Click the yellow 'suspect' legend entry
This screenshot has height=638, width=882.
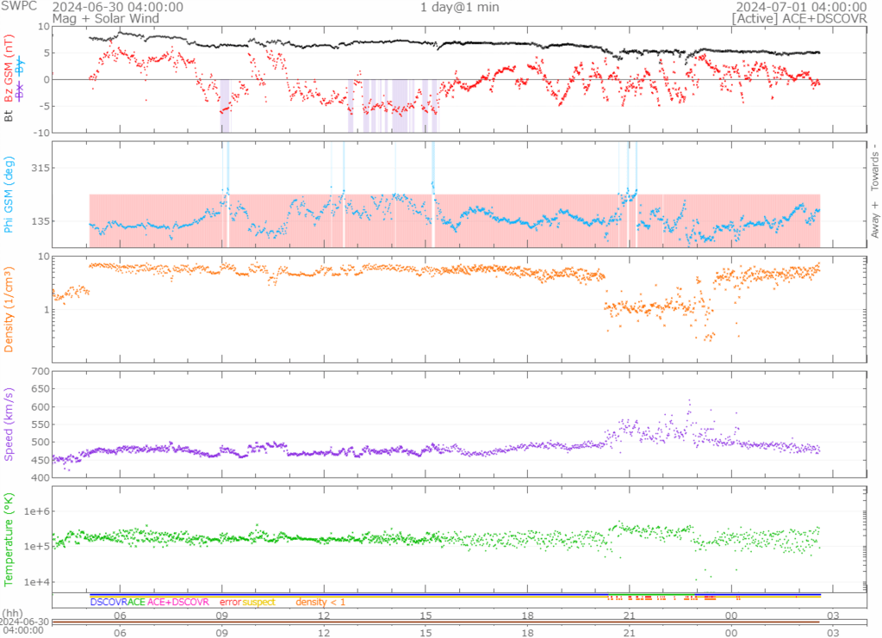click(258, 602)
